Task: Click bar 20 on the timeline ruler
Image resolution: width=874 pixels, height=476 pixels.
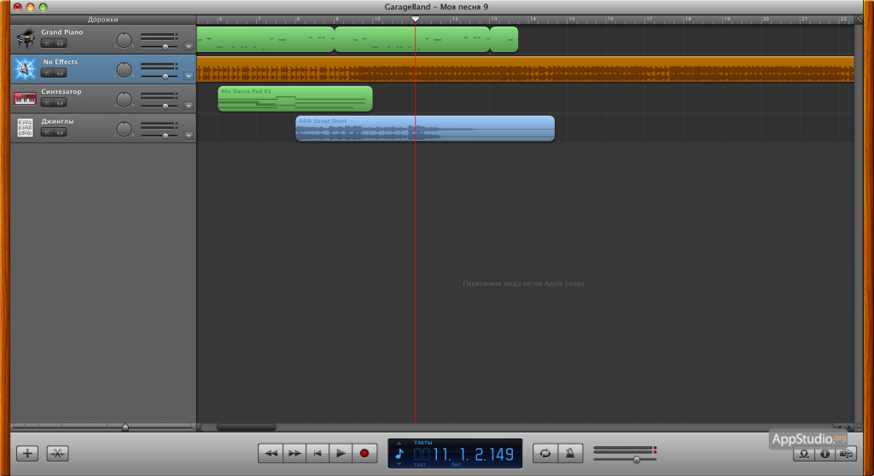Action: (764, 20)
